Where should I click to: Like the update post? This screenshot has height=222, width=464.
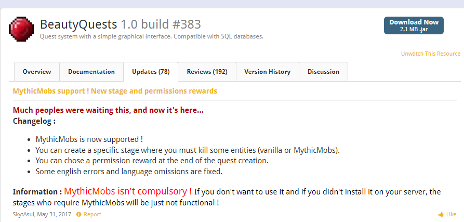pos(451,214)
